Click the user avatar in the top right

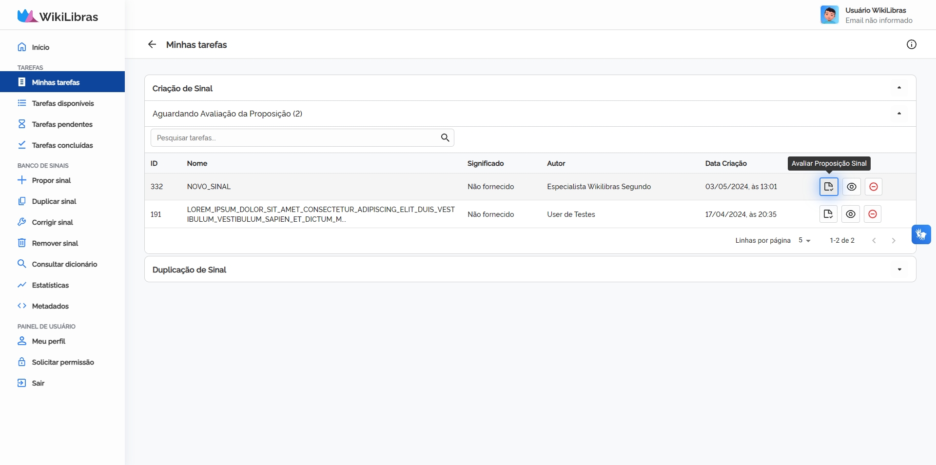(829, 15)
